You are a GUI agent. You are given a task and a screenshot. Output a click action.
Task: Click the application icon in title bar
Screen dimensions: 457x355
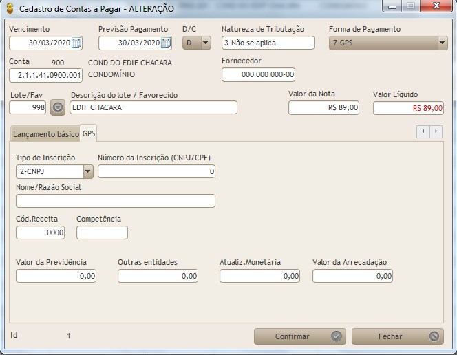[x=9, y=8]
